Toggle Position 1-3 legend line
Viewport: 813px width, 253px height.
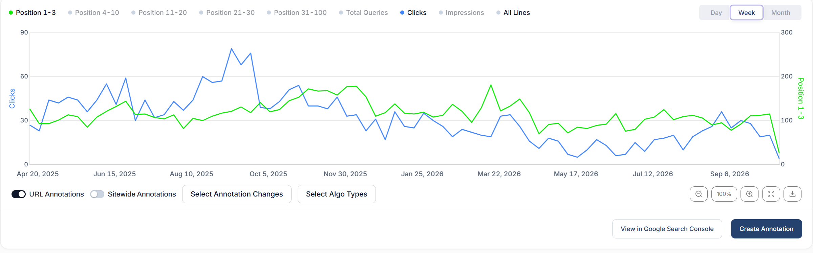(32, 13)
